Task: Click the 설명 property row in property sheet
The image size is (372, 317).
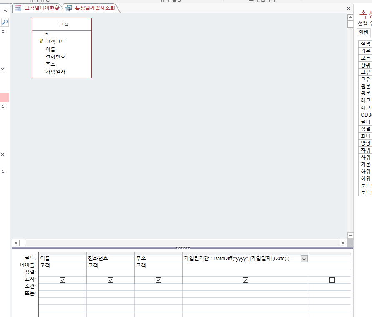Action: [x=365, y=44]
